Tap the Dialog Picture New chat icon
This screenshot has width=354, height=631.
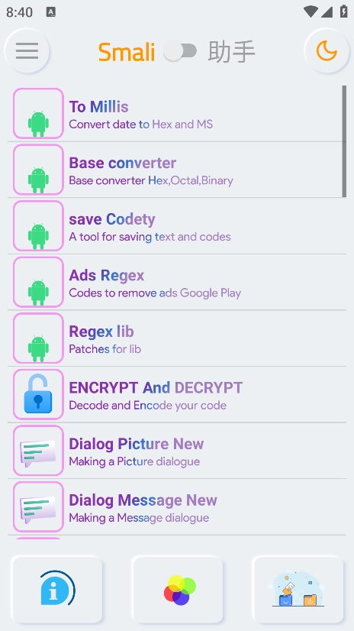(38, 451)
